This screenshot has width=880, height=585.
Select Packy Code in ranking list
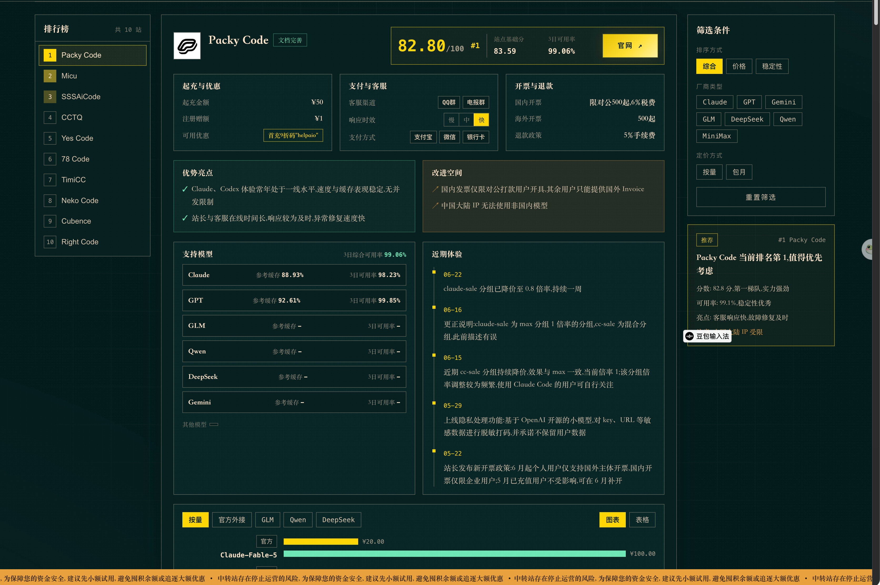point(93,55)
